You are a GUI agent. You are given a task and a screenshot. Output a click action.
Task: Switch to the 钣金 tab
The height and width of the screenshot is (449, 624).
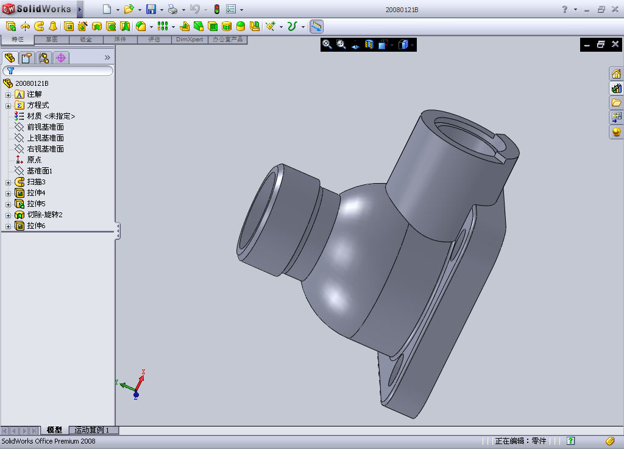86,40
